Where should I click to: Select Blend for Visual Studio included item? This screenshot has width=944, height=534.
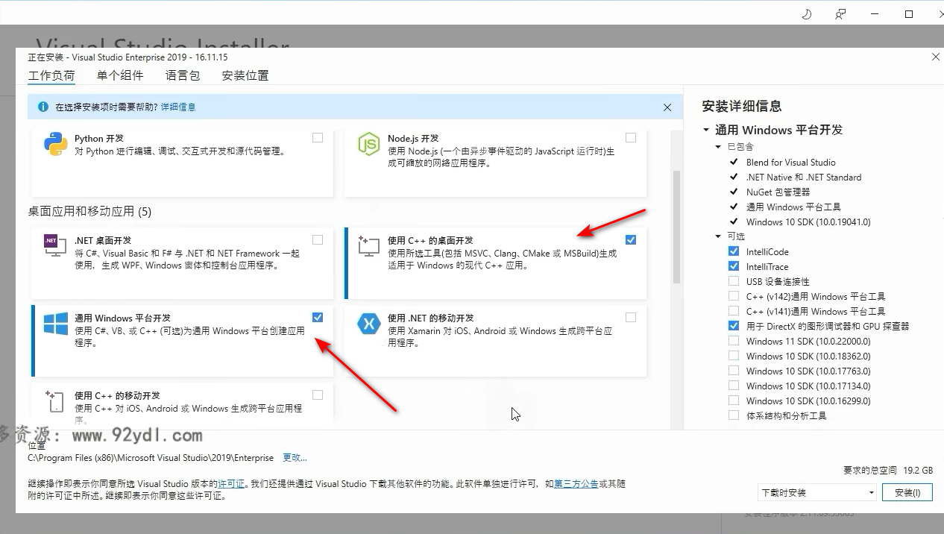[x=790, y=162]
